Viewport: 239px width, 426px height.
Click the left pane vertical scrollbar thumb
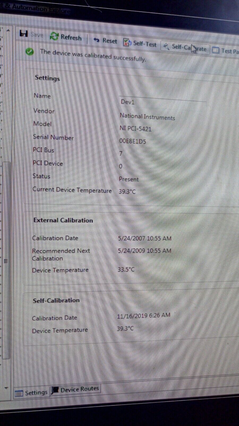(x=6, y=261)
